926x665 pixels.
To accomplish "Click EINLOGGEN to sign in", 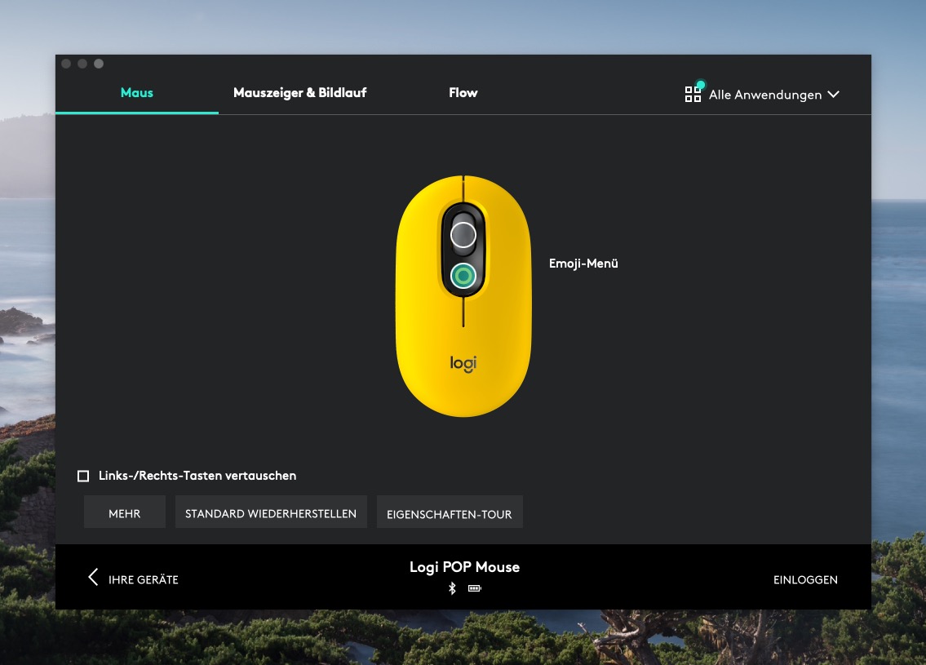I will (x=805, y=580).
